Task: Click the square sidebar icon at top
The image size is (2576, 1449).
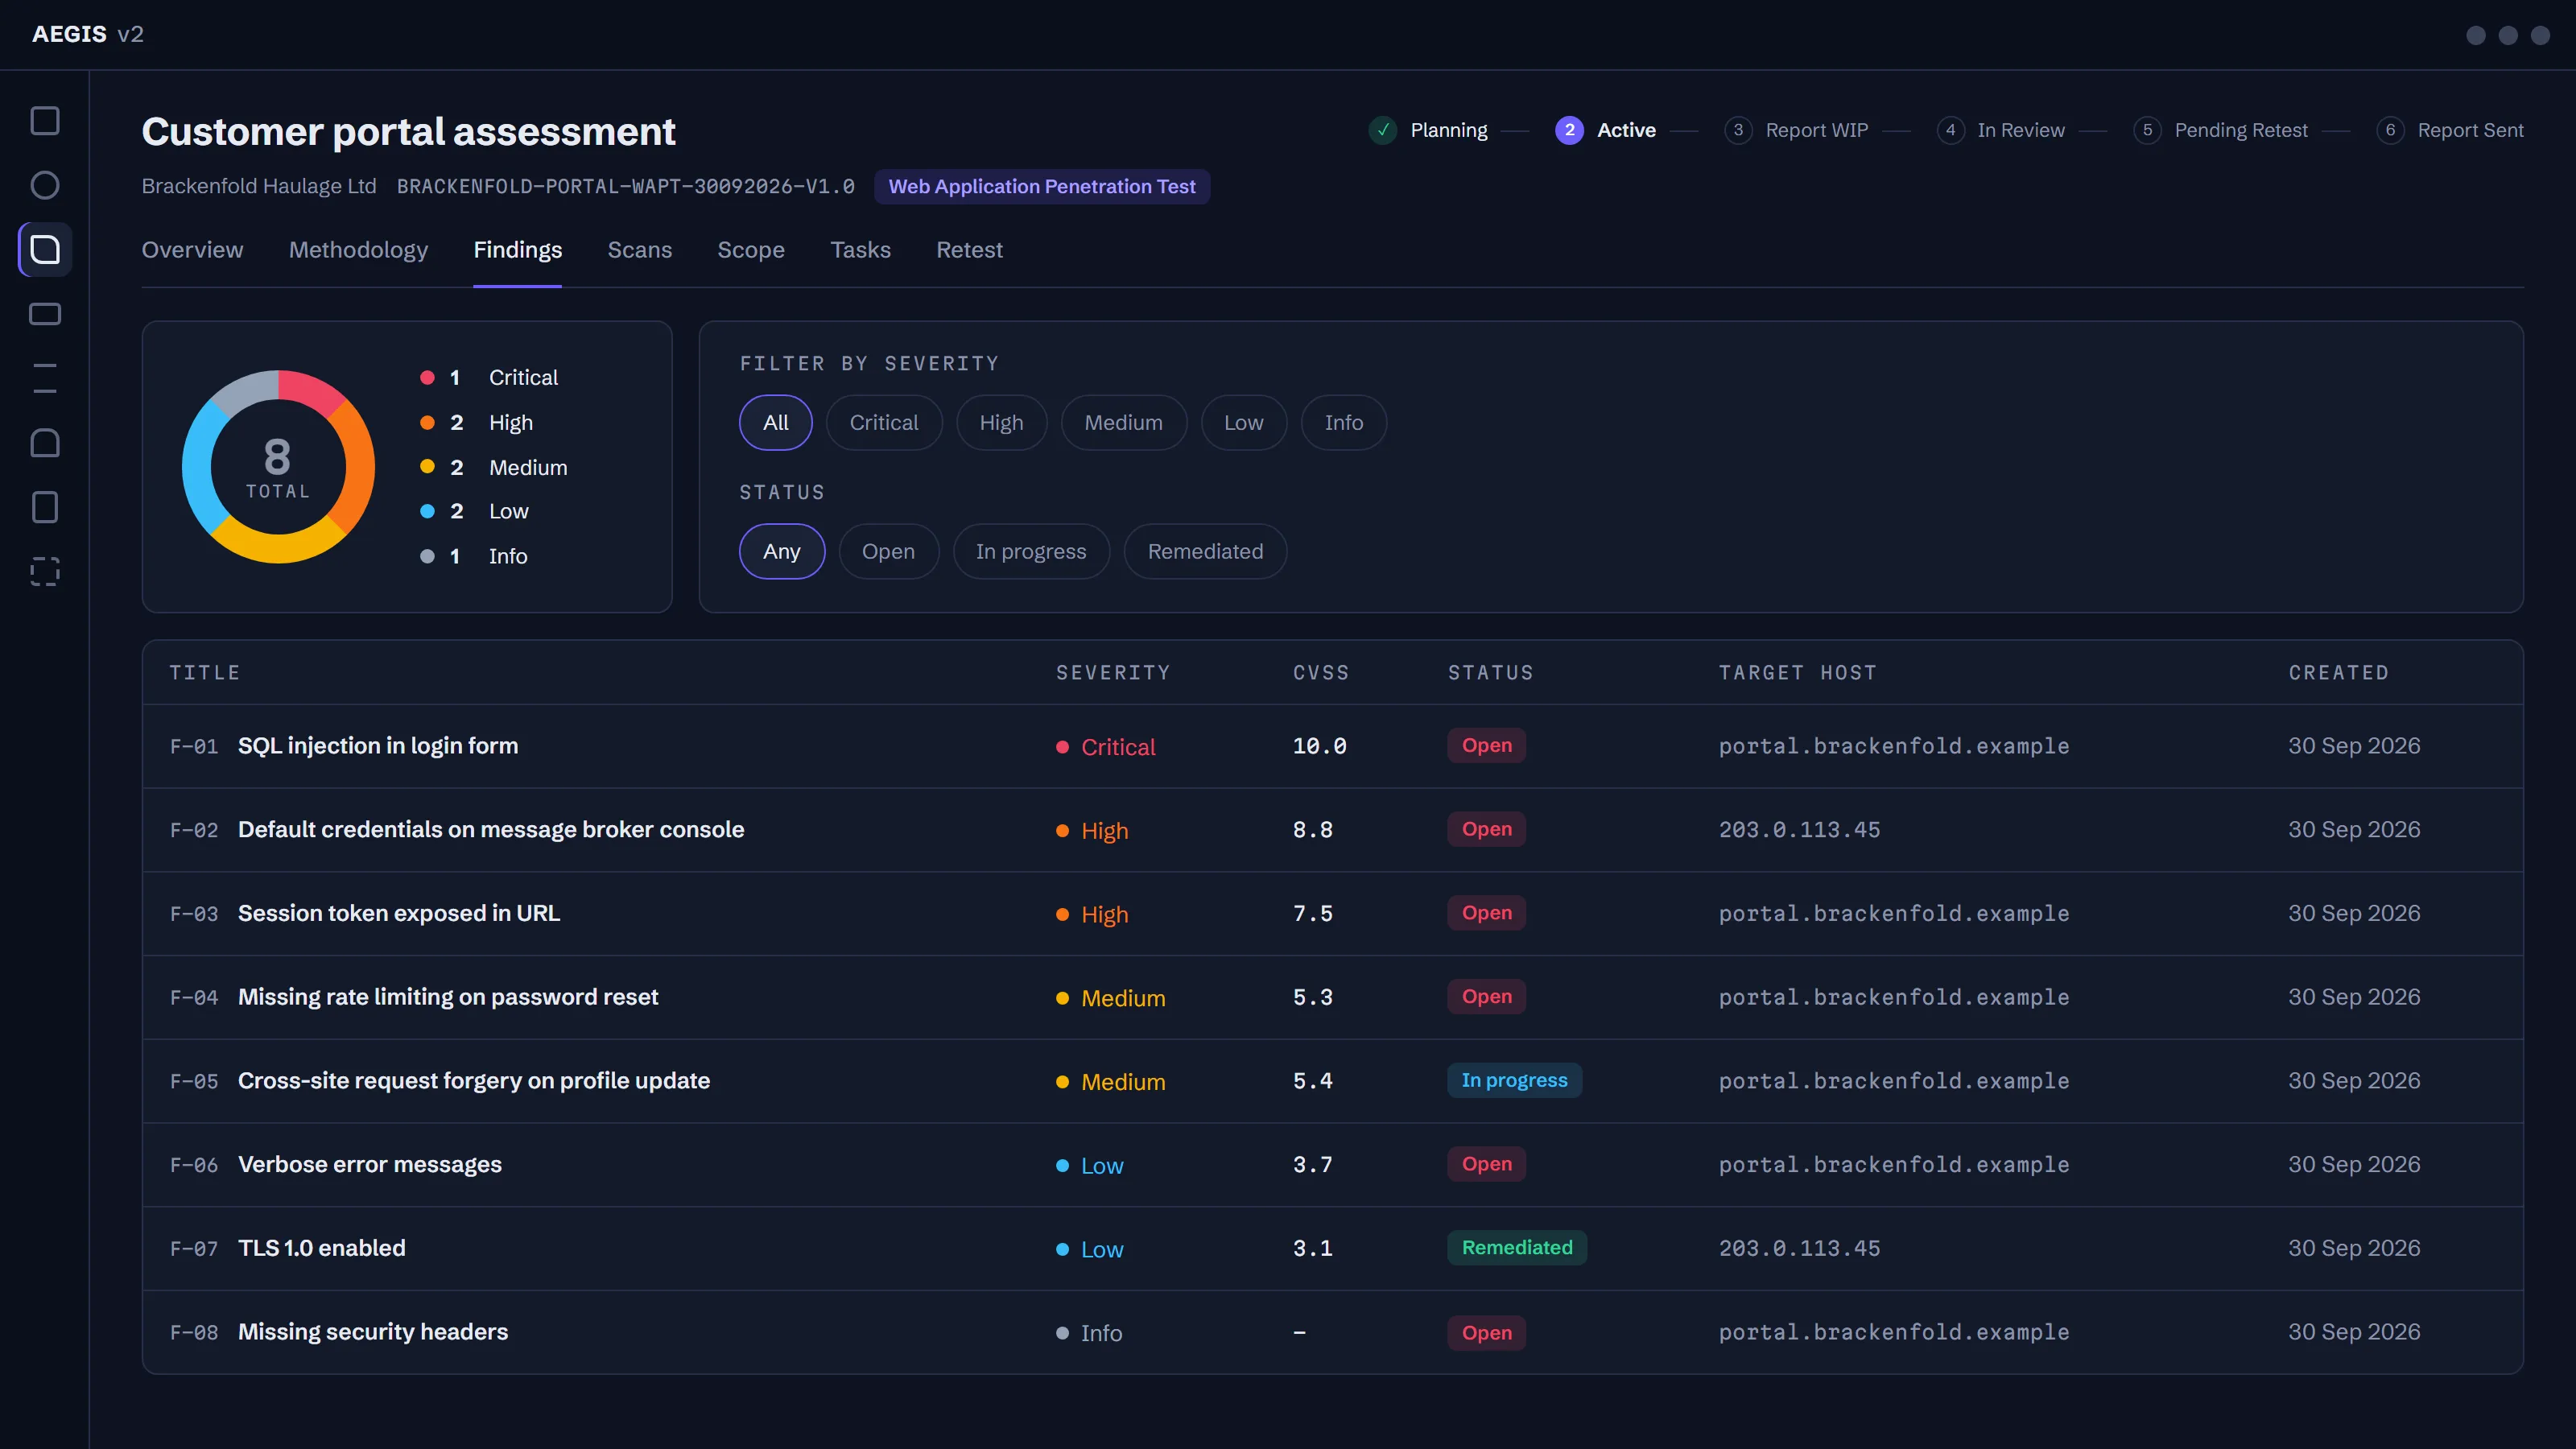Action: [x=45, y=121]
